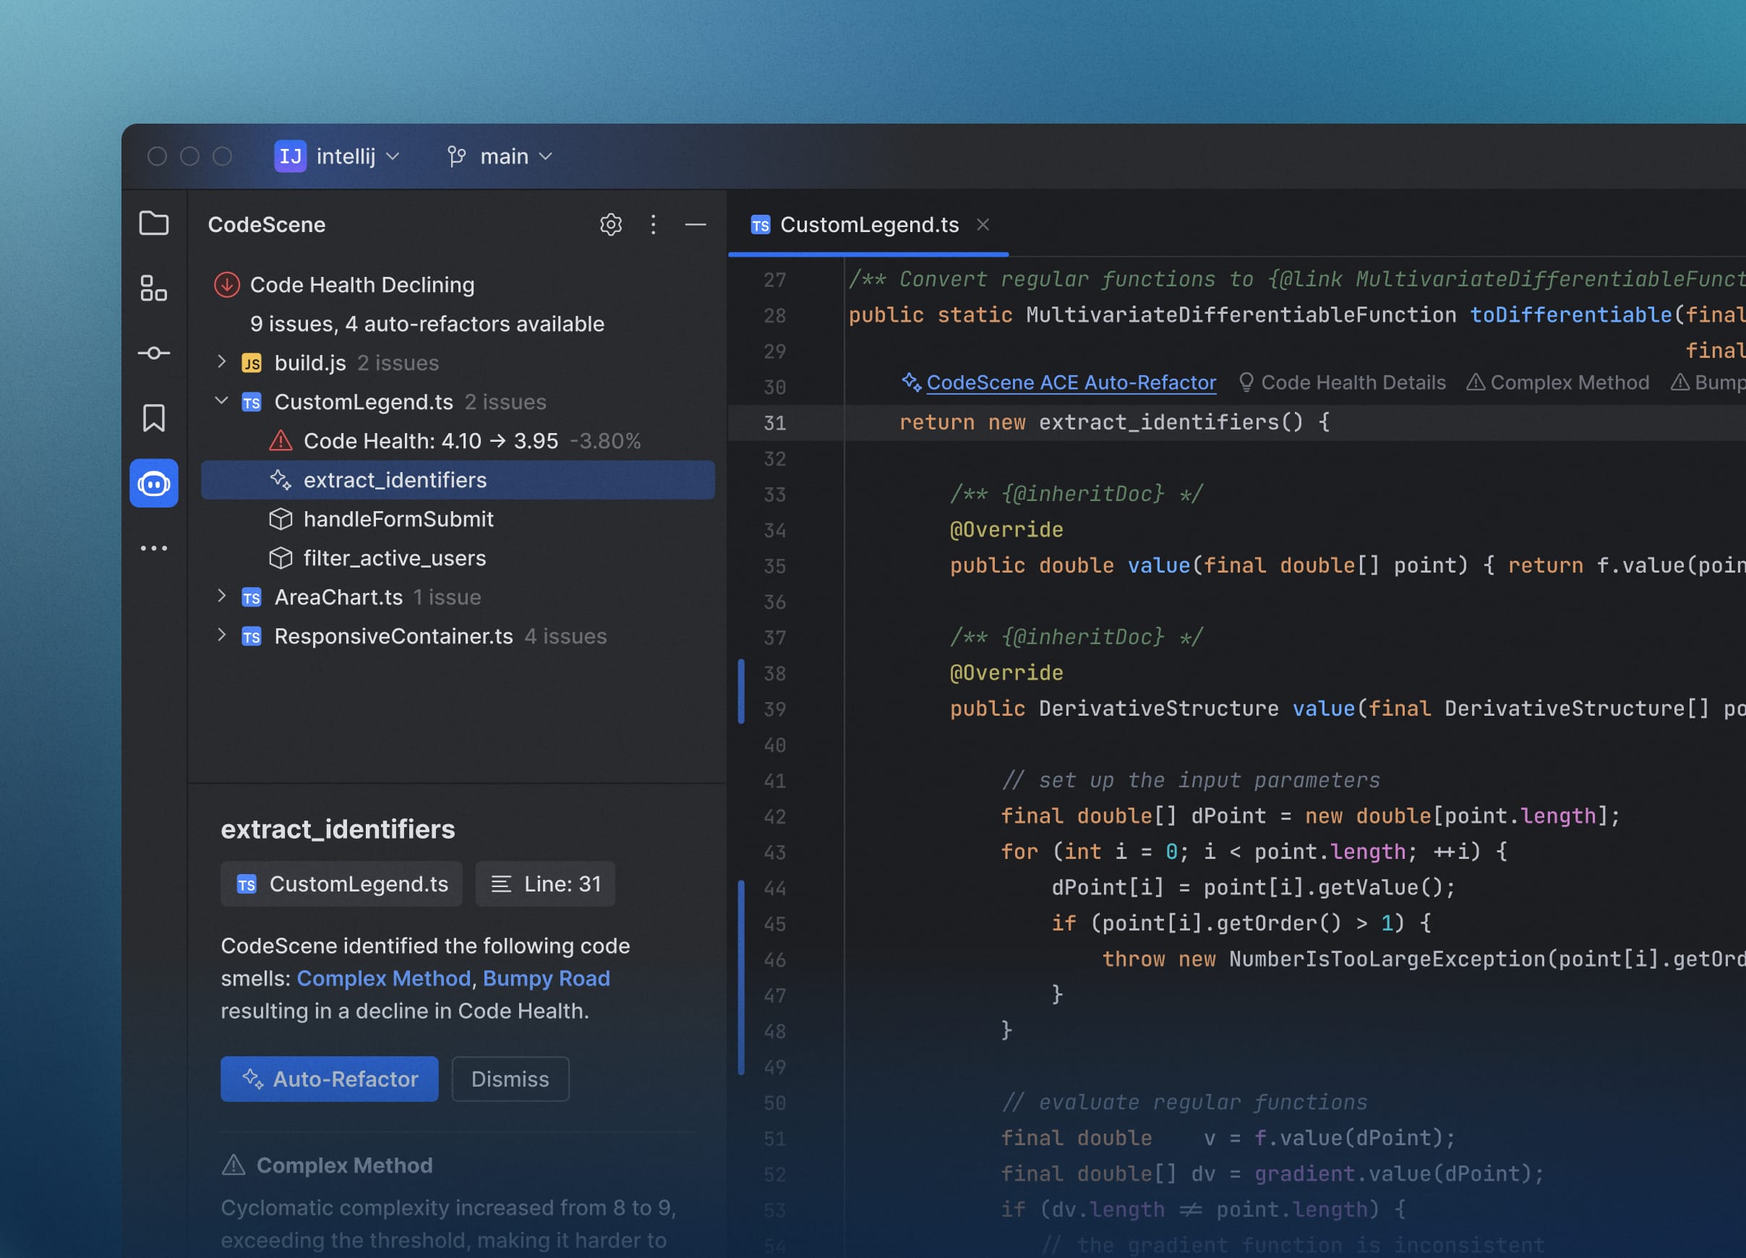The width and height of the screenshot is (1746, 1258).
Task: Open the main branch dropdown
Action: click(x=500, y=156)
